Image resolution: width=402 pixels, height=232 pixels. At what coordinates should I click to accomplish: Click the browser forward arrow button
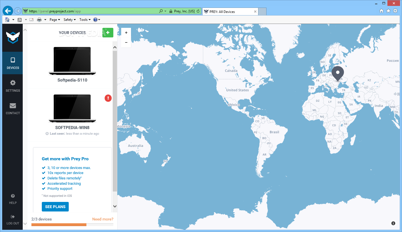pos(18,11)
